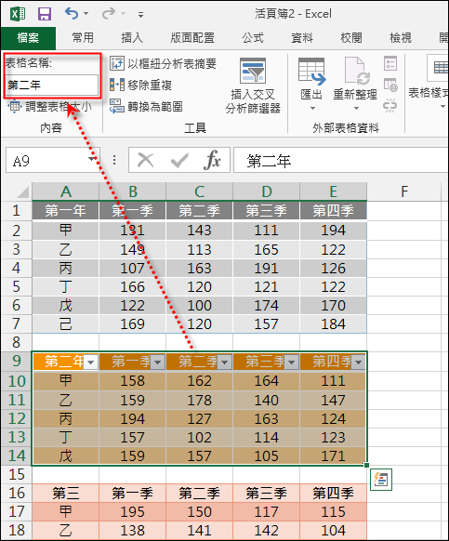The height and width of the screenshot is (541, 449).
Task: Open the Customize Quick Access Toolbar dropdown
Action: 140,15
